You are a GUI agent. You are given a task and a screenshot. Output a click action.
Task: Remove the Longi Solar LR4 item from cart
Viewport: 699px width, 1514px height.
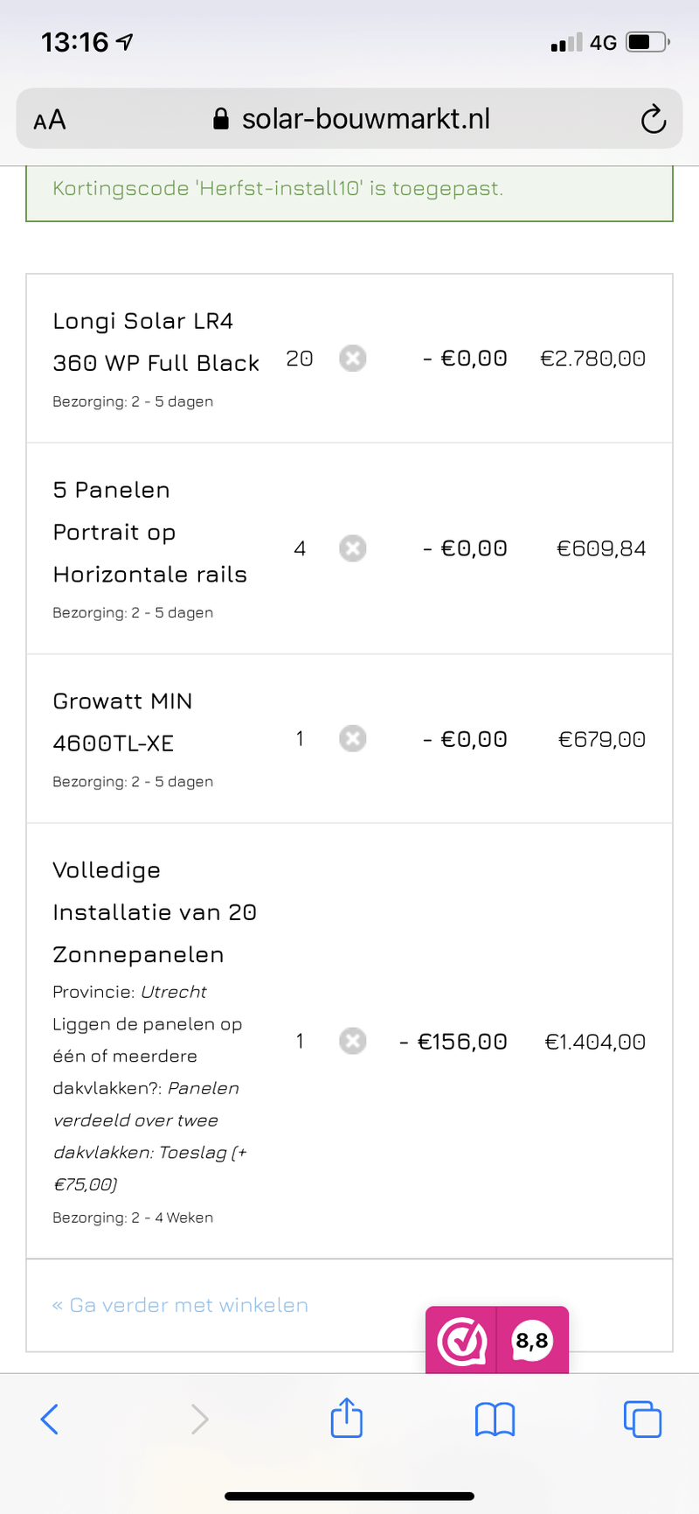coord(353,359)
